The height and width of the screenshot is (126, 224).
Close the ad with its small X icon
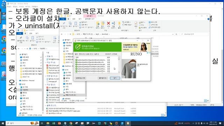[x=149, y=53]
